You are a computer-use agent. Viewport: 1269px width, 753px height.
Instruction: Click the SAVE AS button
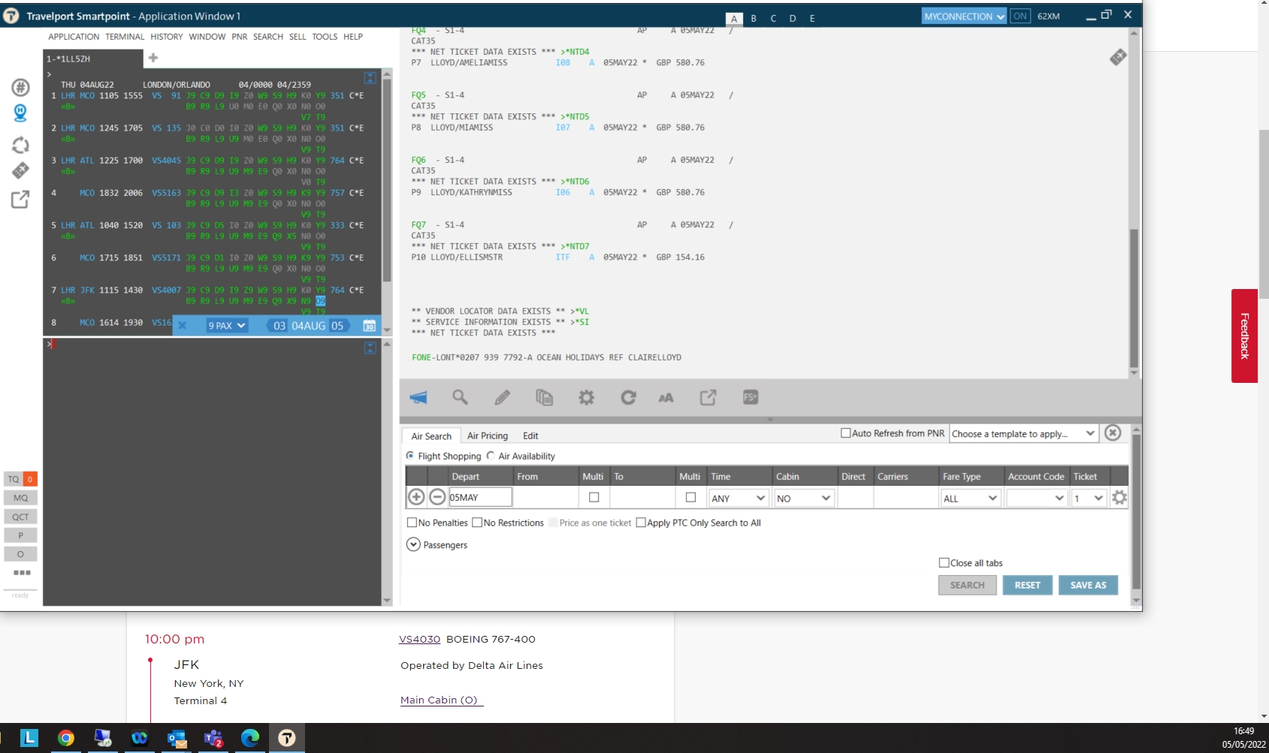pyautogui.click(x=1088, y=585)
